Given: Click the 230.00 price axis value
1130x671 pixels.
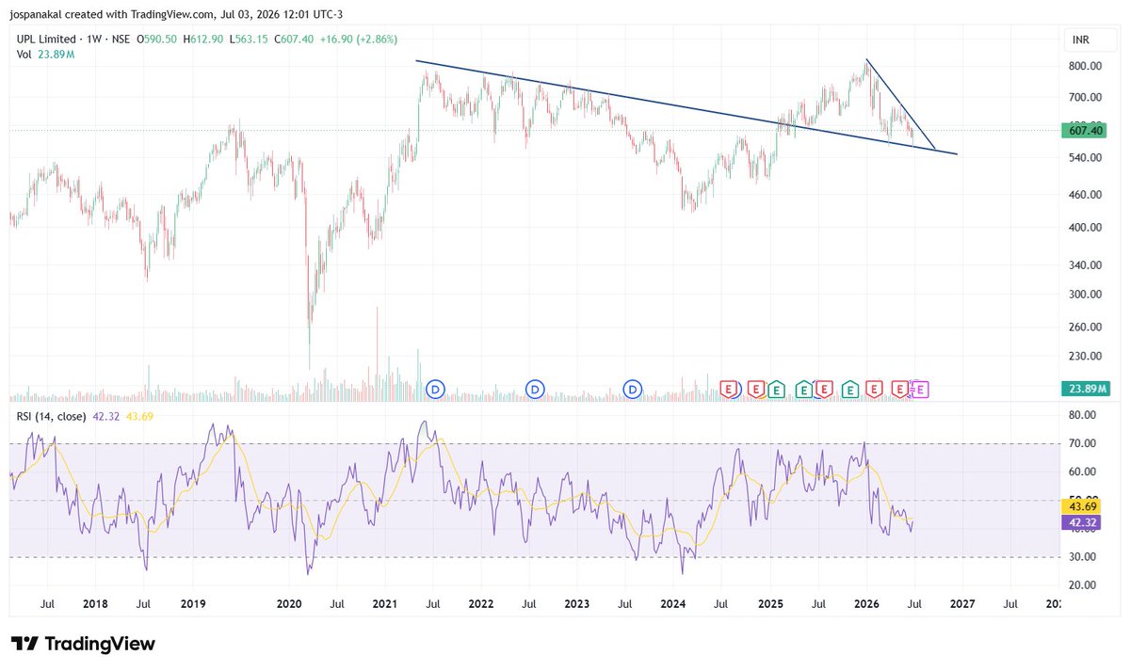Looking at the screenshot, I should coord(1086,357).
